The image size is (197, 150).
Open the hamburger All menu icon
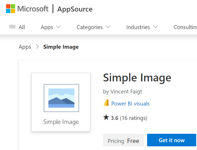[x=12, y=27]
